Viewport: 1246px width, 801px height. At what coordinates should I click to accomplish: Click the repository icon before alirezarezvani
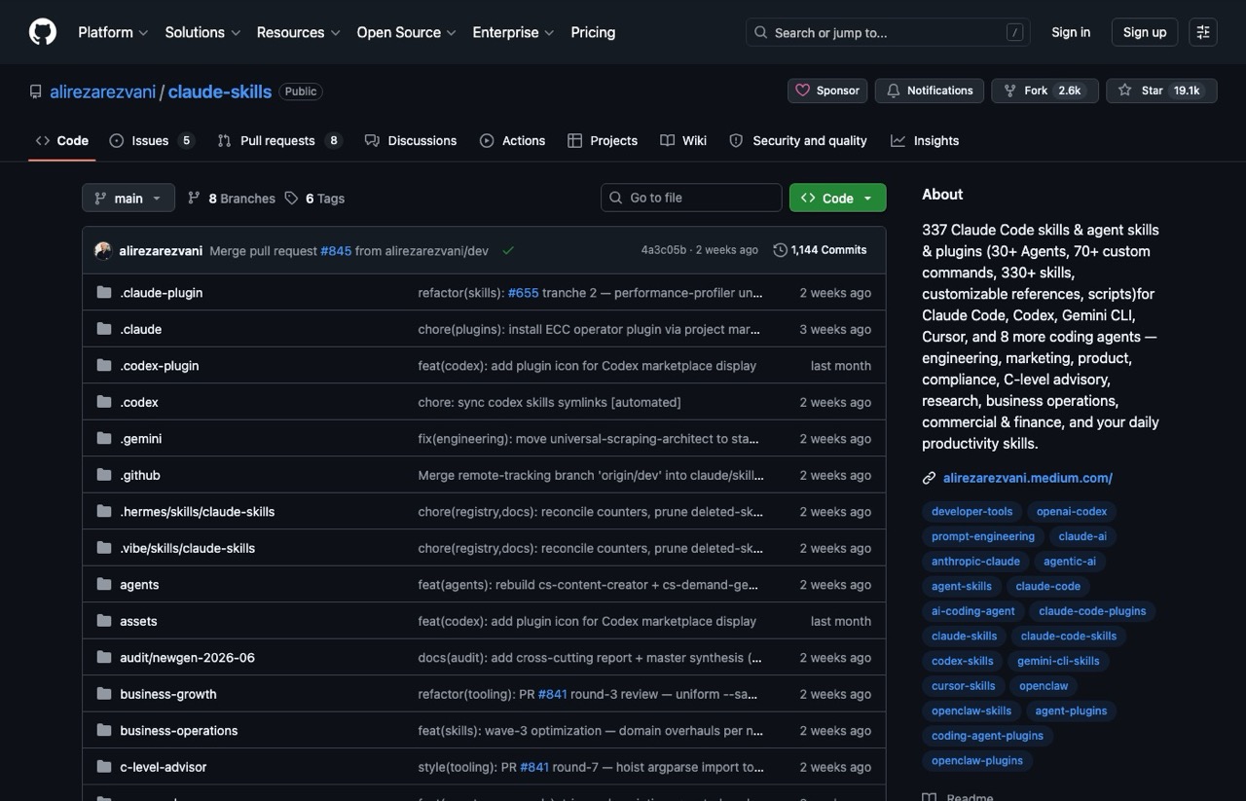pos(36,91)
